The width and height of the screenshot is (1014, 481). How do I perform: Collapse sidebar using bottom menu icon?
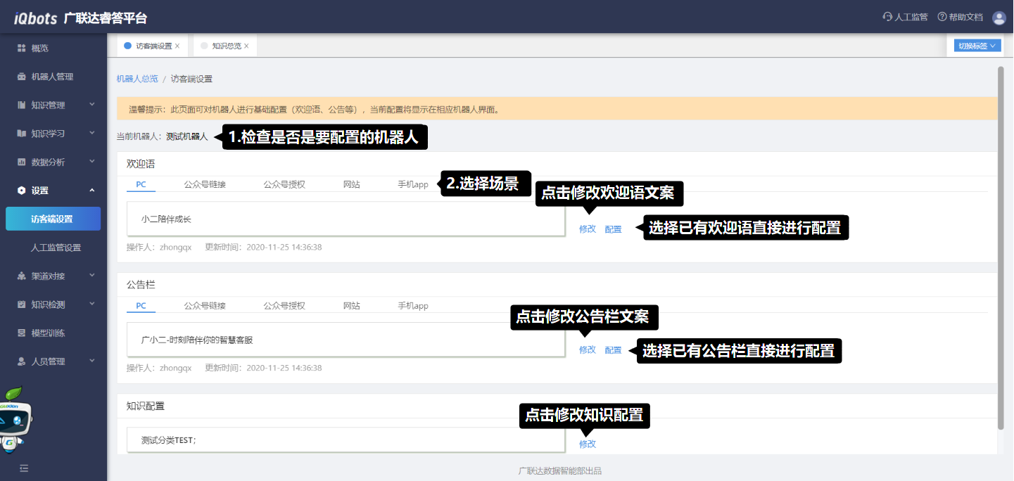tap(24, 468)
